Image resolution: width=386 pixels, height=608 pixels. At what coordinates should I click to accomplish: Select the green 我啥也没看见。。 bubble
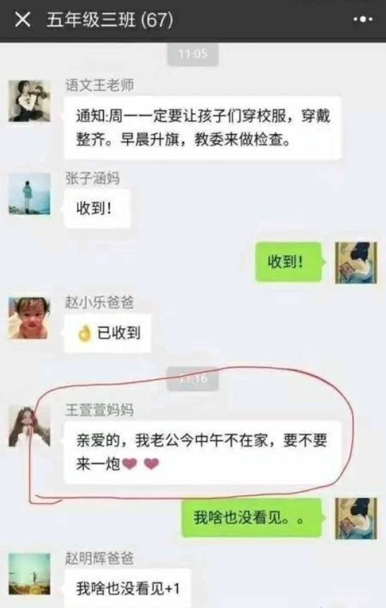pos(252,518)
